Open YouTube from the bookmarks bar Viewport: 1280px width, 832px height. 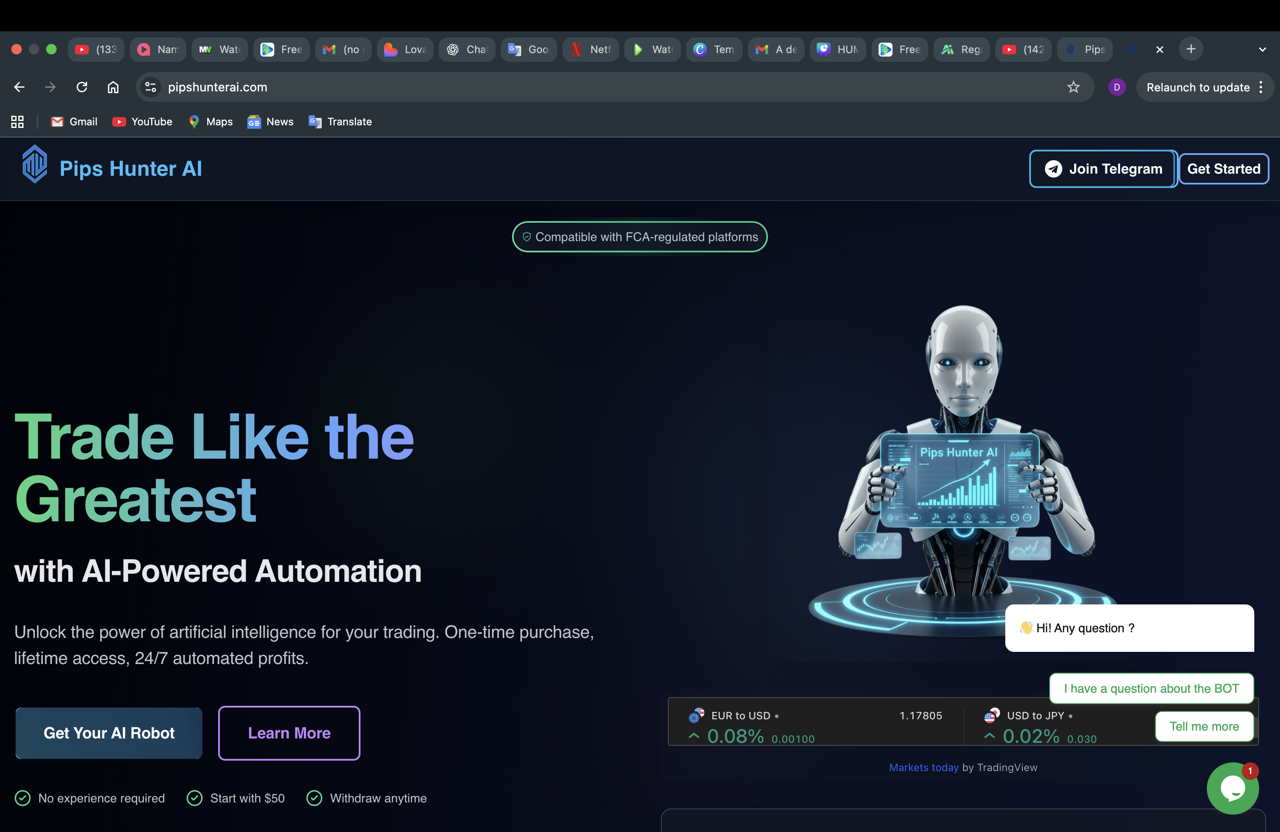coord(142,121)
